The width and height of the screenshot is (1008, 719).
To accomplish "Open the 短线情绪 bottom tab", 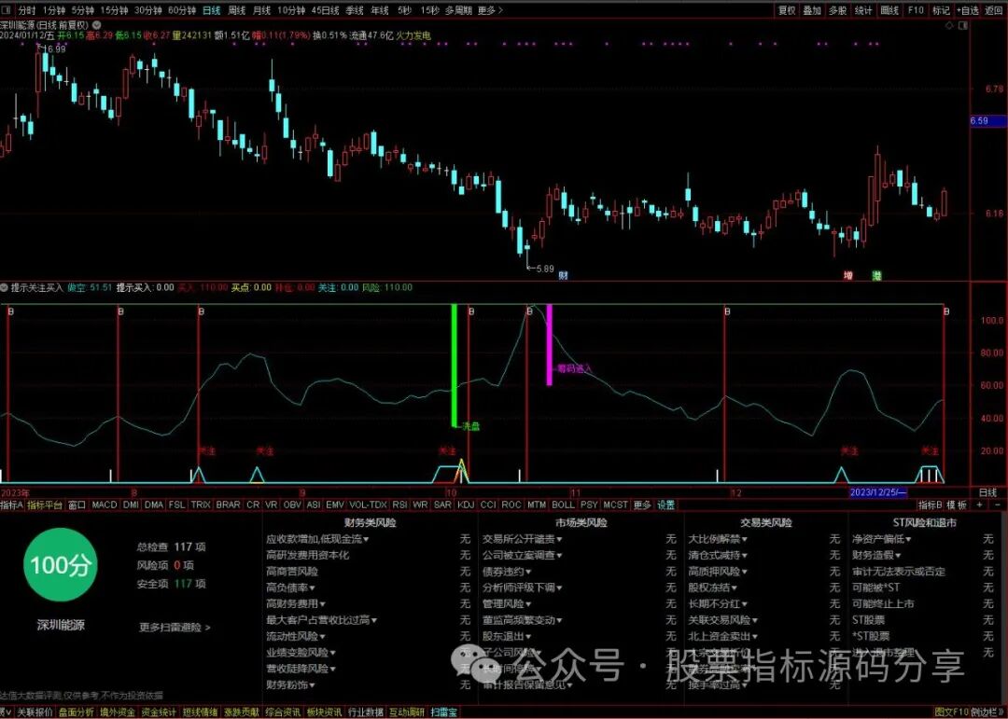I will tap(200, 712).
